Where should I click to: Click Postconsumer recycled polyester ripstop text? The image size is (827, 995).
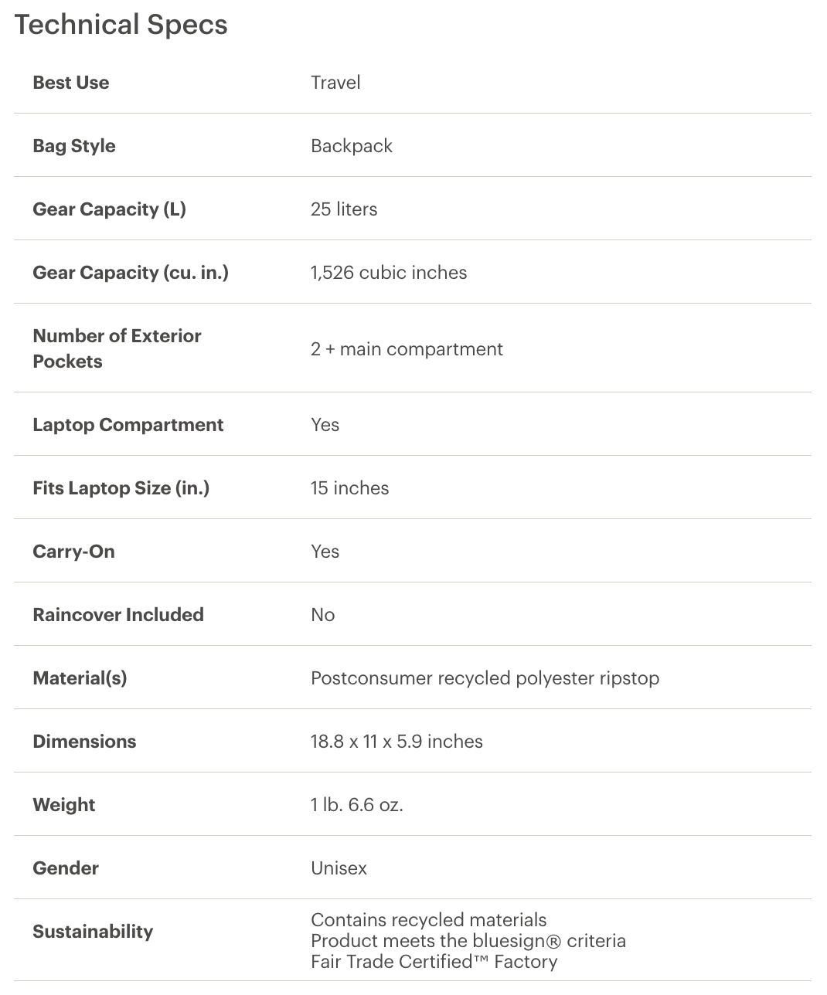pyautogui.click(x=485, y=678)
